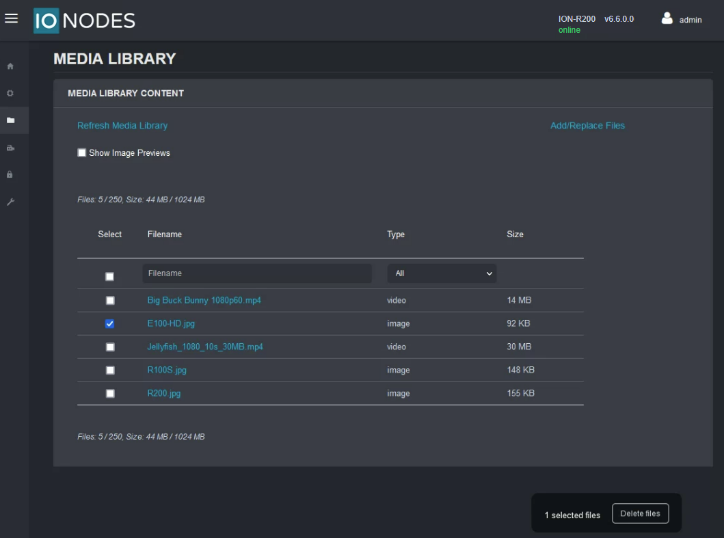Screen dimensions: 724x538
Task: Click the admin username text
Action: (691, 20)
